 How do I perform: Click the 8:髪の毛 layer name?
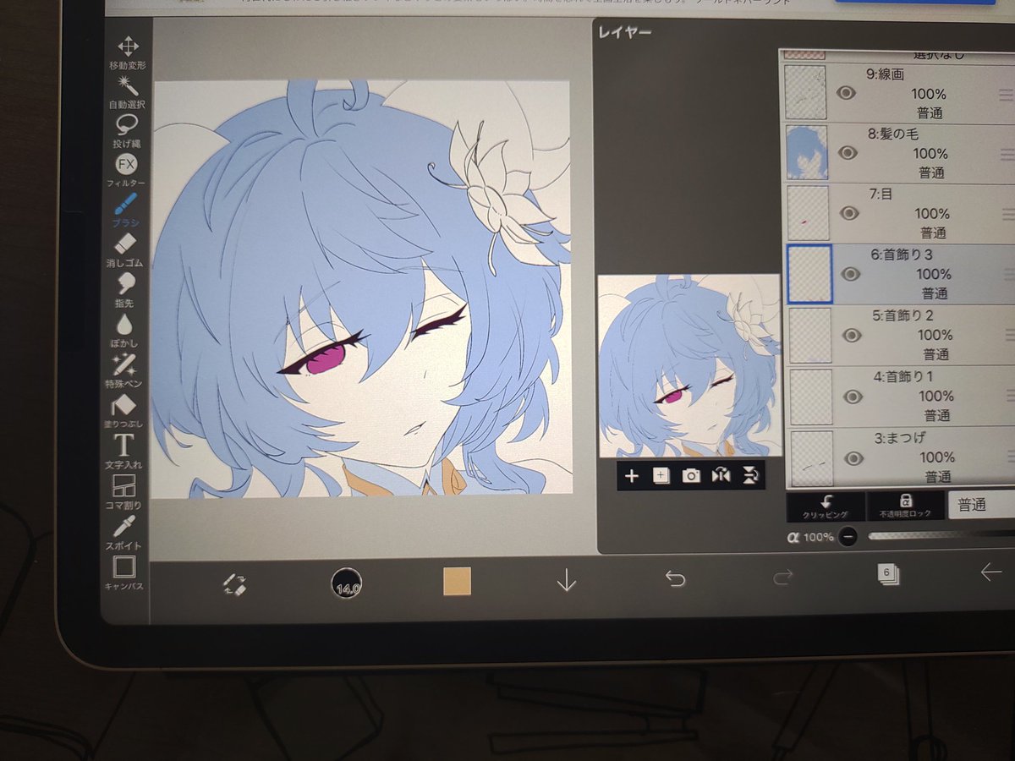click(894, 134)
